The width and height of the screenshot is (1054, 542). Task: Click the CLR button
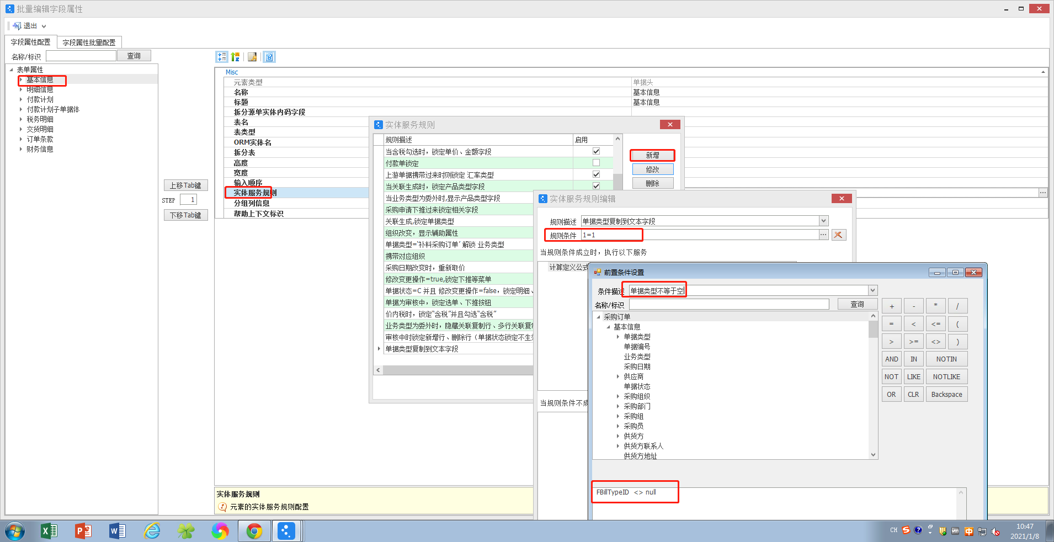pyautogui.click(x=913, y=395)
